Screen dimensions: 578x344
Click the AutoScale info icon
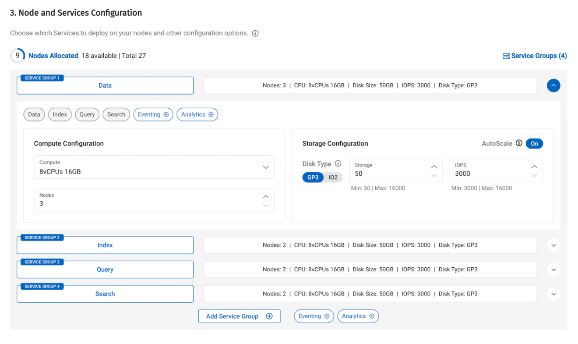(x=519, y=143)
